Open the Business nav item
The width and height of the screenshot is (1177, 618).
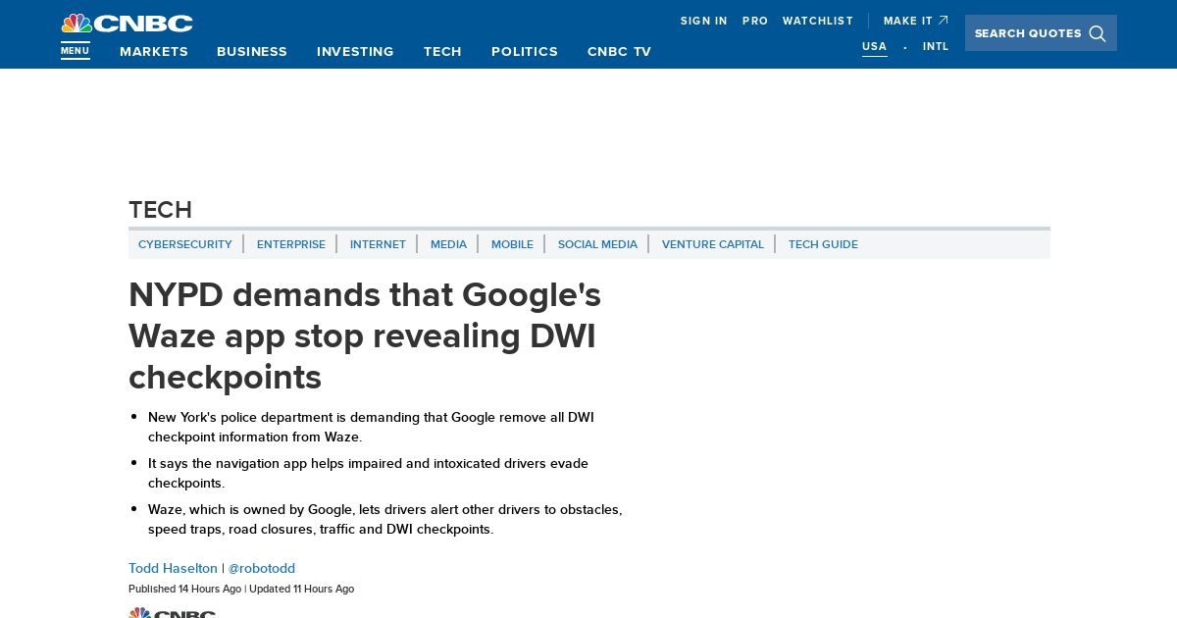coord(252,52)
